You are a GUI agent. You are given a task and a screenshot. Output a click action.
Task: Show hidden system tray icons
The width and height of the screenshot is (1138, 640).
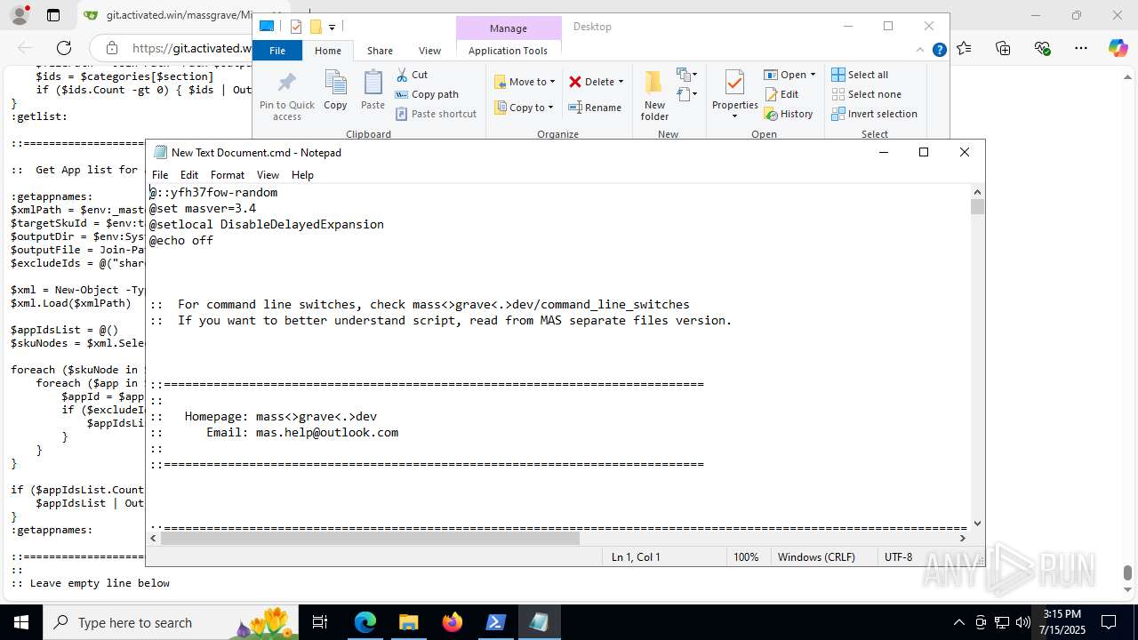(x=958, y=622)
